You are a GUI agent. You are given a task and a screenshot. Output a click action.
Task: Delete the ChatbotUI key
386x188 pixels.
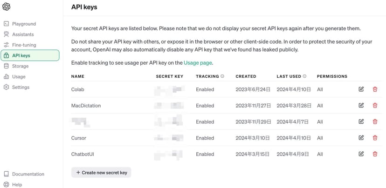click(375, 154)
